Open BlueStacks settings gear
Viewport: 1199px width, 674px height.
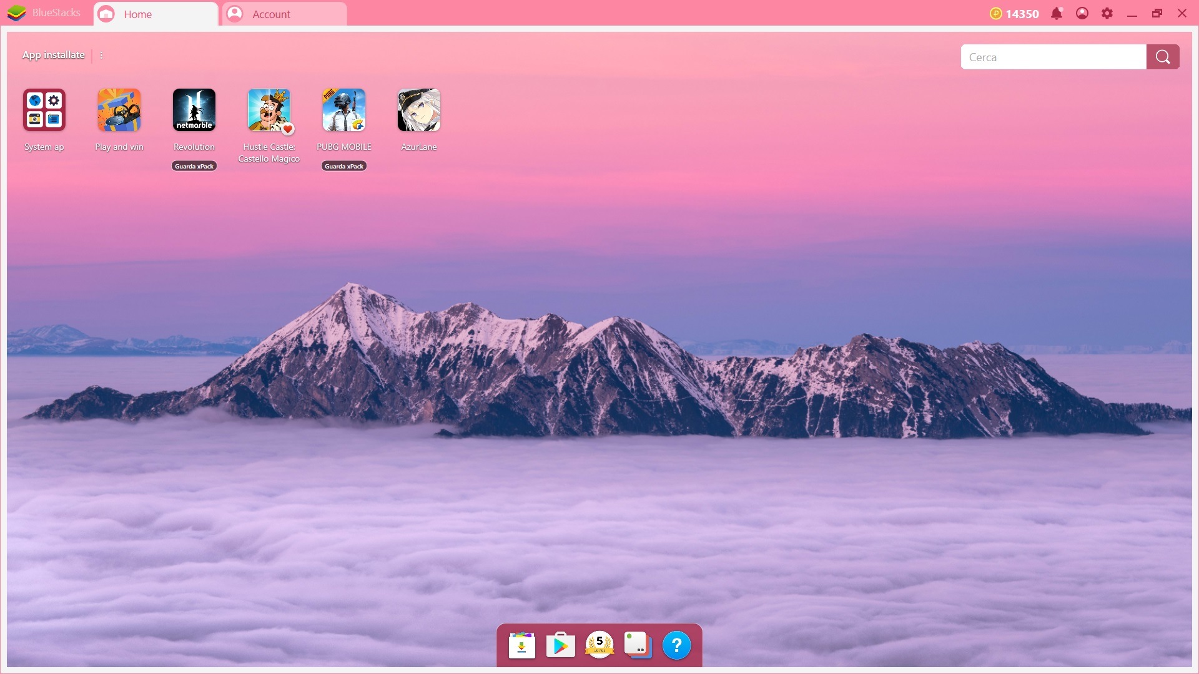(1106, 13)
